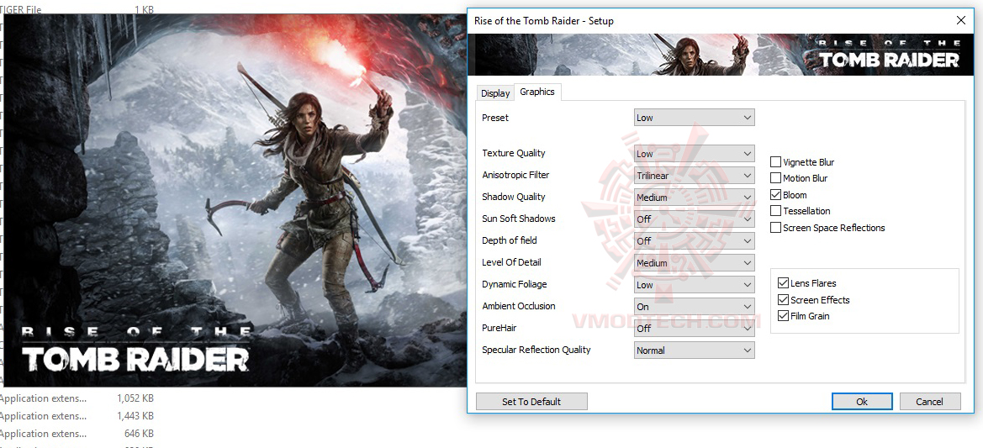Confirm settings with the Ok button
This screenshot has width=983, height=448.
862,402
